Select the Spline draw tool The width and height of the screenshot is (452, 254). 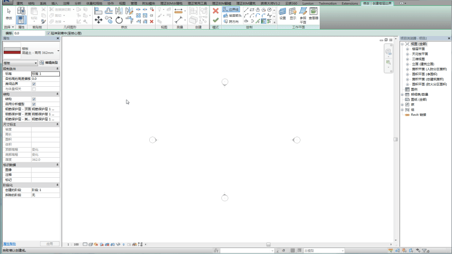pos(269,15)
